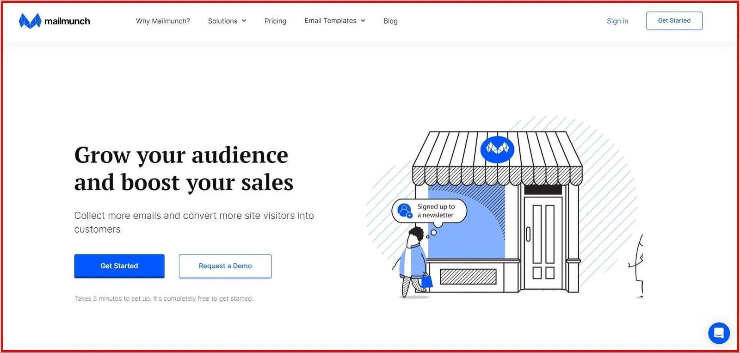Click the 'Collect more emails' subheading text
This screenshot has height=353, width=740.
(x=194, y=223)
